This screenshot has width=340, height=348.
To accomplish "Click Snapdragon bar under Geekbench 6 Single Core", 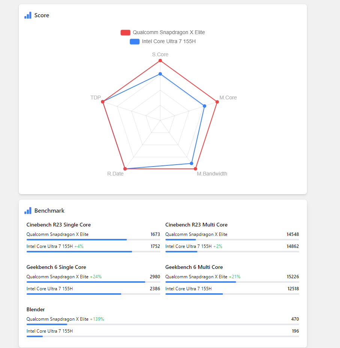I will 93,282.
